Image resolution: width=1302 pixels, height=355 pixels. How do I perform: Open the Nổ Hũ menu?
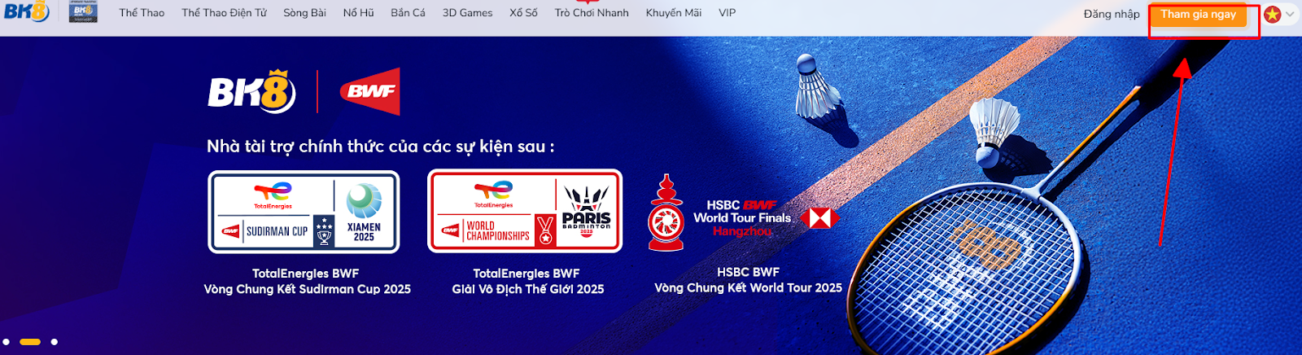(x=358, y=13)
